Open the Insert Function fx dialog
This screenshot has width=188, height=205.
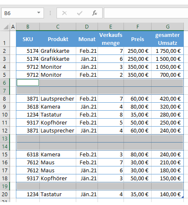coord(95,13)
